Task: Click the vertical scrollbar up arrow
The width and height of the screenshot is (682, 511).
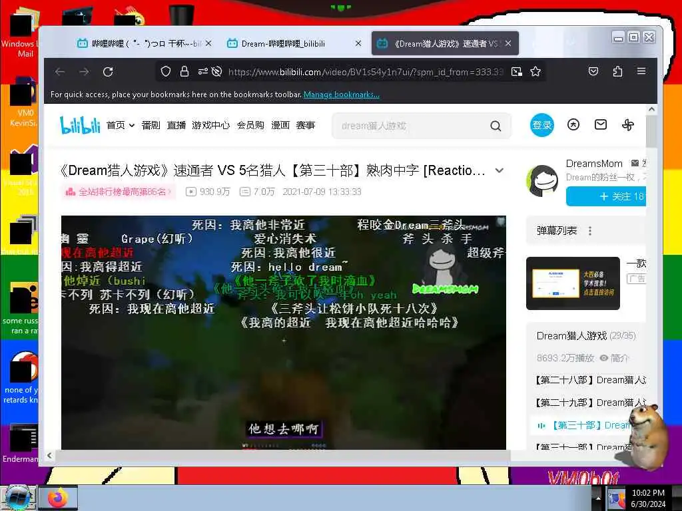Action: [x=651, y=110]
